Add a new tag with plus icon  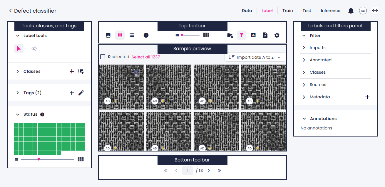point(72,93)
